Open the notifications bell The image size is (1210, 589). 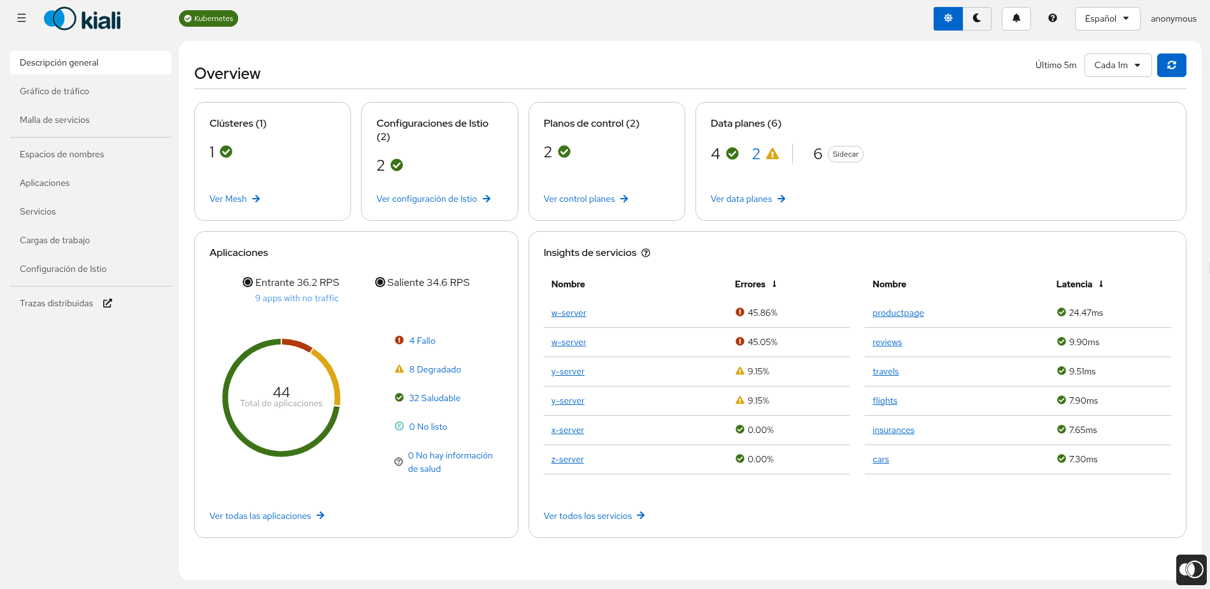[1016, 18]
